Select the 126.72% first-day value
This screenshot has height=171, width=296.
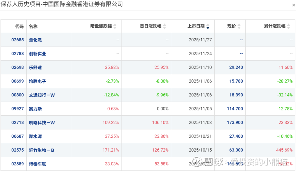click(x=160, y=150)
